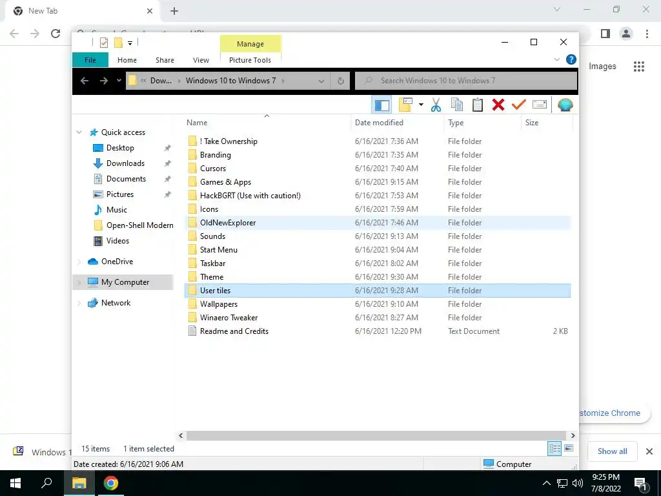Click the Windows 10 to Windows 7 breadcrumb
Screen dimensions: 661x496
[x=230, y=81]
